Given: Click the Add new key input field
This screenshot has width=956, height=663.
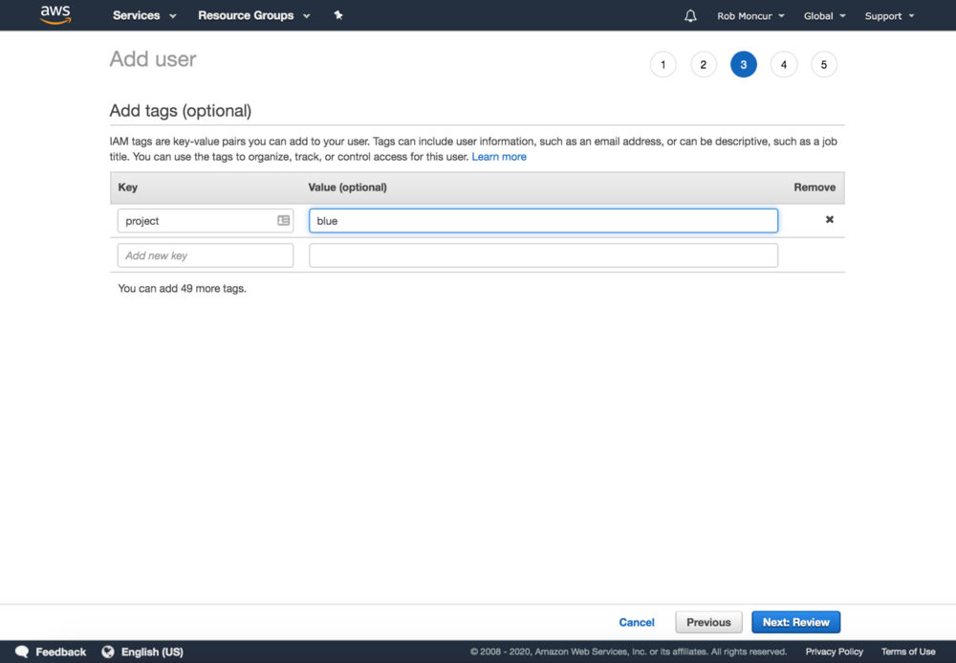Looking at the screenshot, I should (x=206, y=255).
